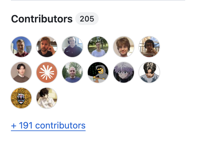The height and width of the screenshot is (141, 198).
Task: Open avatar of bald man in blue shirt
Action: pos(72,72)
